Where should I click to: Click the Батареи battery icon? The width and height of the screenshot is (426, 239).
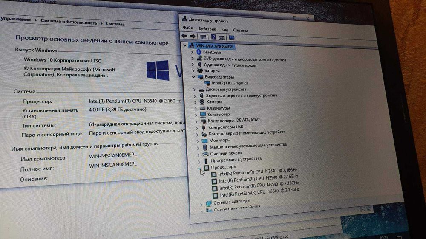click(200, 70)
